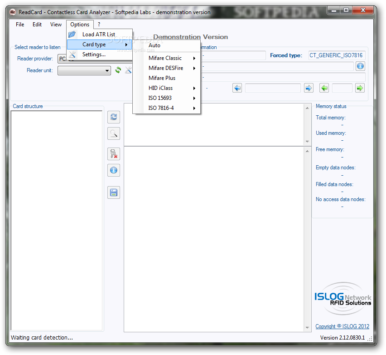Click the upper text pane scroll-up arrow
The width and height of the screenshot is (386, 355).
(x=307, y=108)
